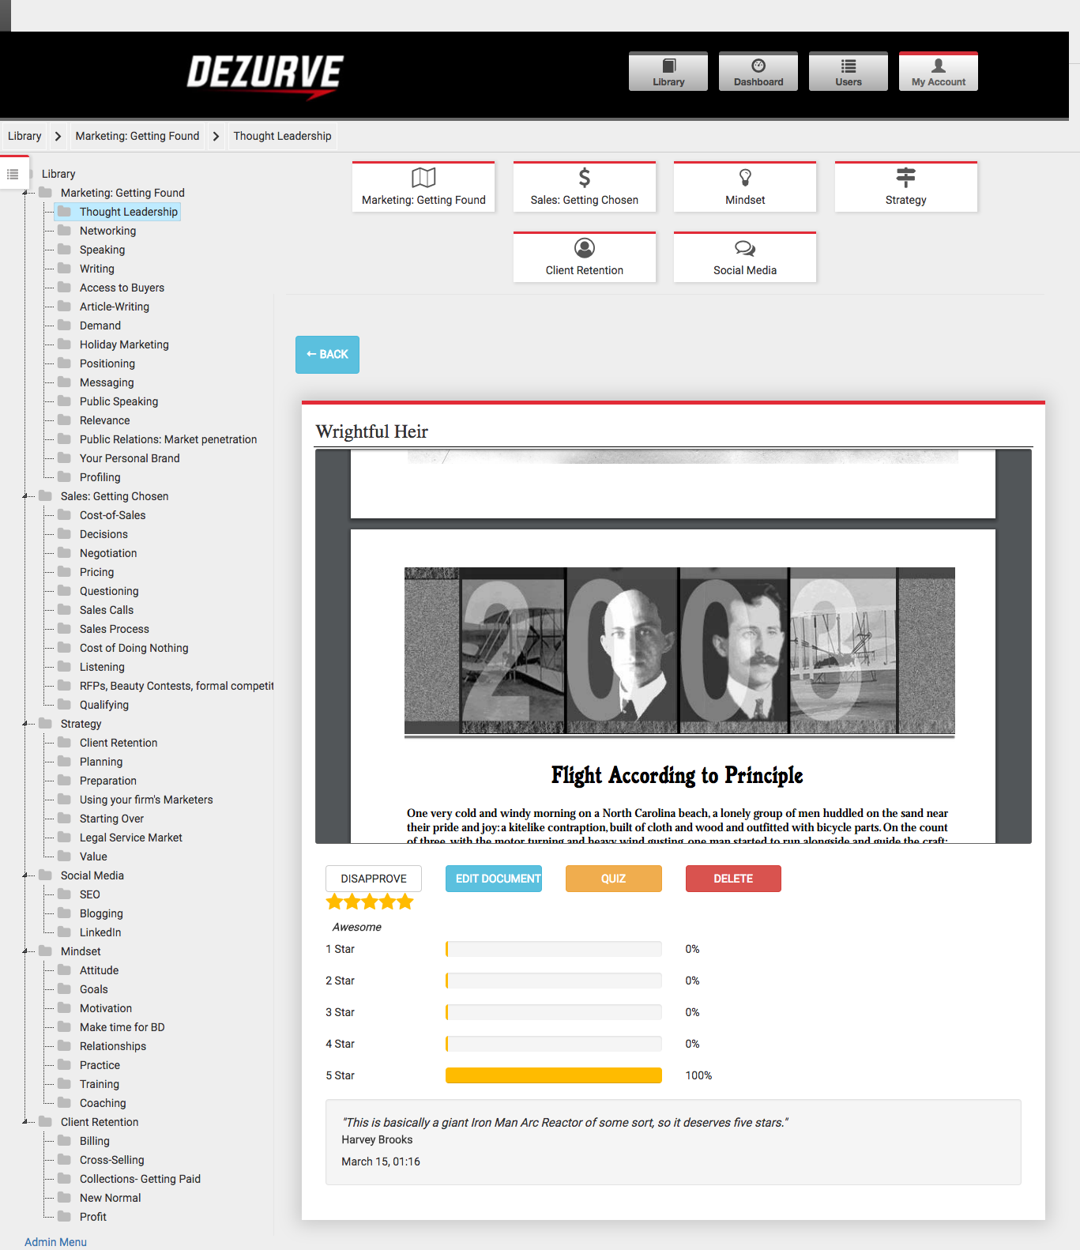Open the Dashboard nav button
This screenshot has width=1080, height=1250.
coord(758,72)
